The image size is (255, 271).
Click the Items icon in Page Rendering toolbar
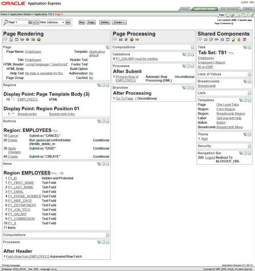28,40
